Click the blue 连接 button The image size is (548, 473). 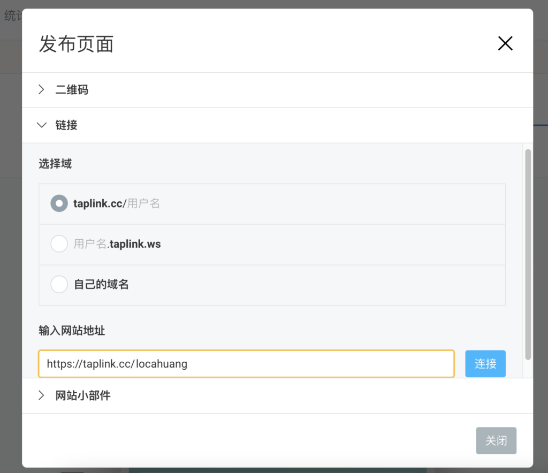coord(485,364)
